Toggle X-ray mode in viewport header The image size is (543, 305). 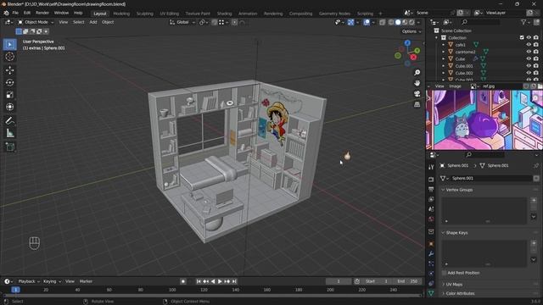point(383,22)
